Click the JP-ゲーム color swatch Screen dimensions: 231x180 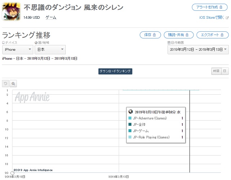(x=130, y=131)
